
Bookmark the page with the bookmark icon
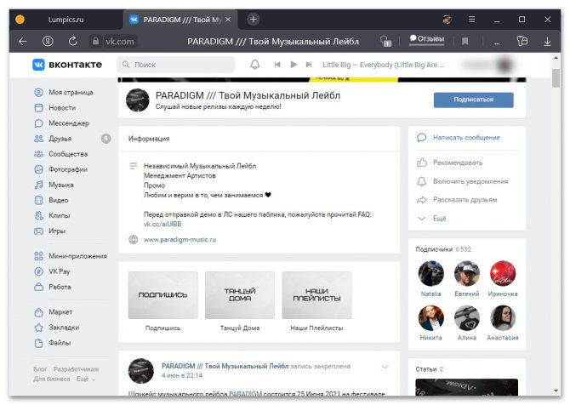pyautogui.click(x=465, y=42)
